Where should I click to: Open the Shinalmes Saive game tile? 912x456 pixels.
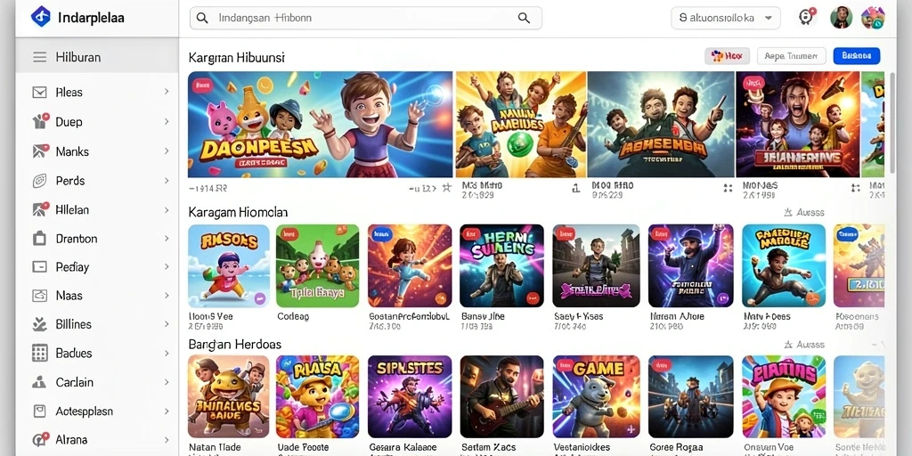[229, 396]
